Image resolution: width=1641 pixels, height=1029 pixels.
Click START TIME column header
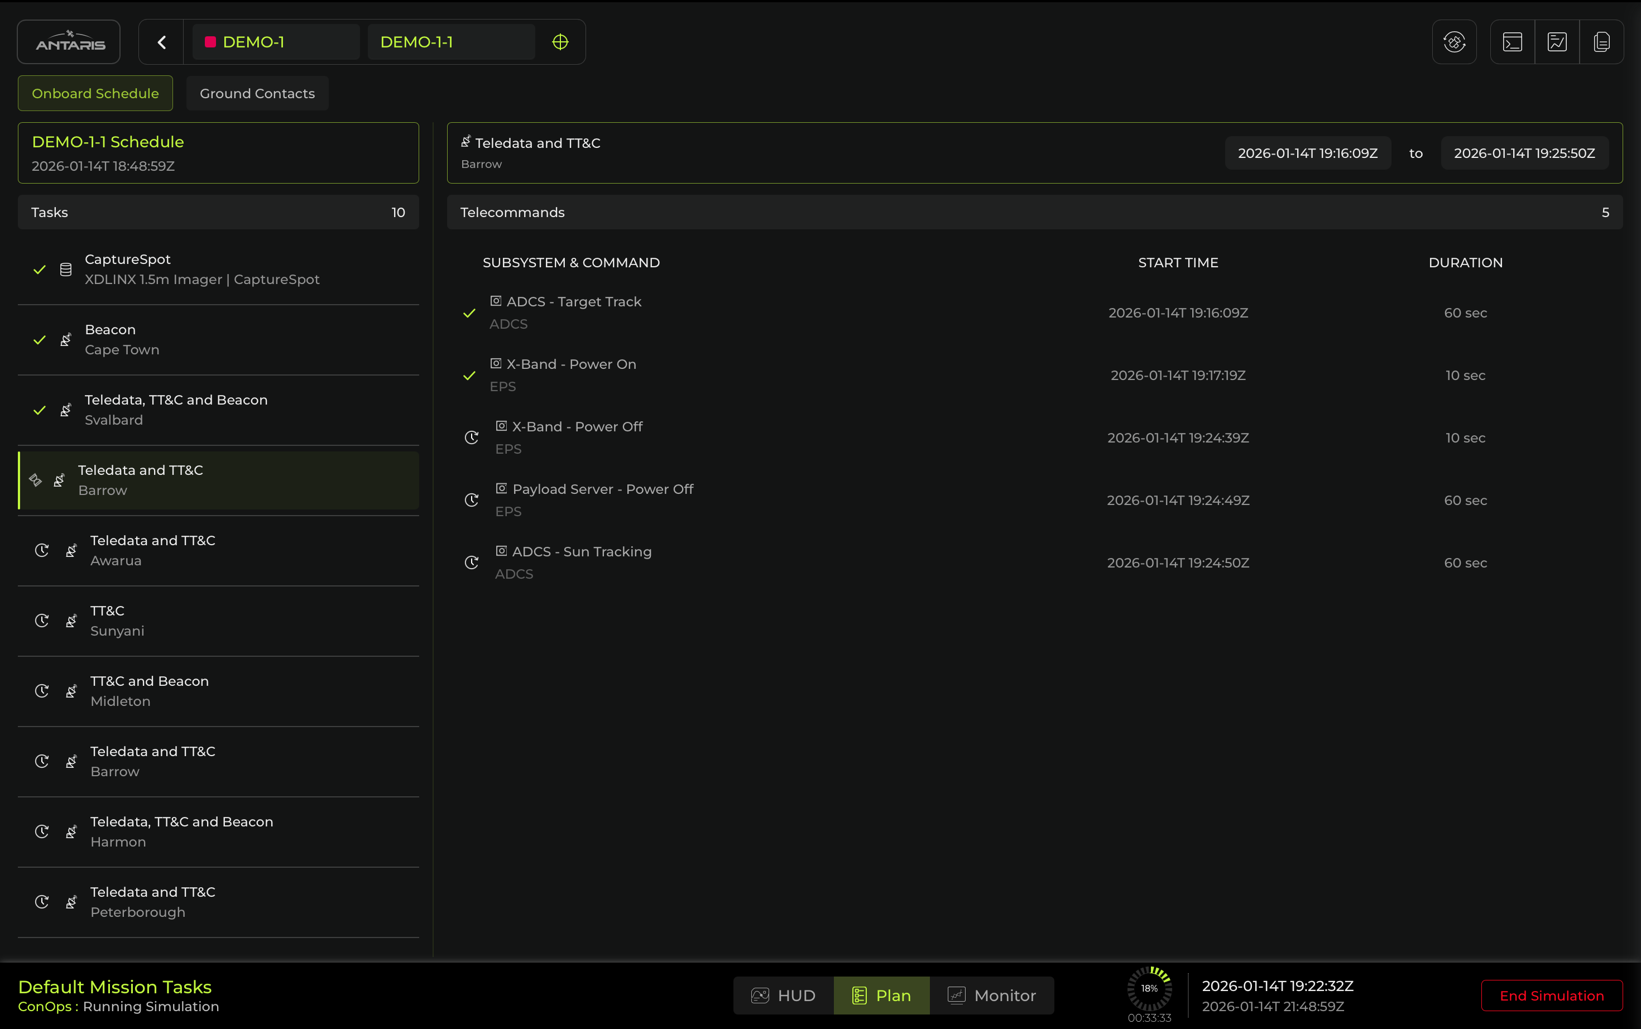[x=1178, y=263]
